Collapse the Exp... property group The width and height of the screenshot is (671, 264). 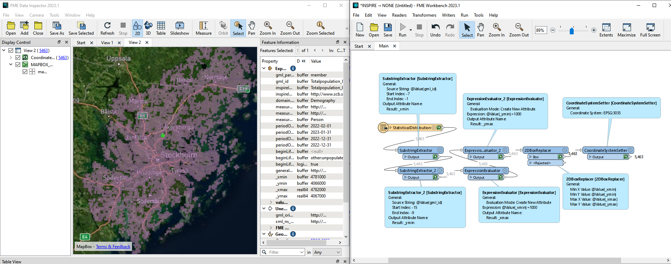264,68
